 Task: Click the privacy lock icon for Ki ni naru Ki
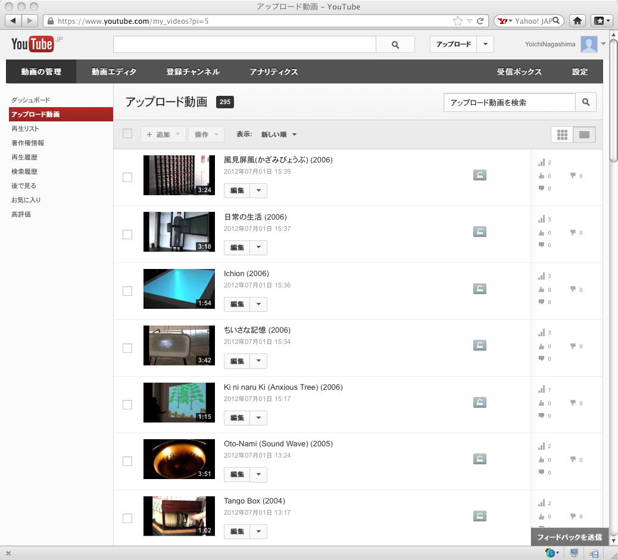tap(480, 402)
